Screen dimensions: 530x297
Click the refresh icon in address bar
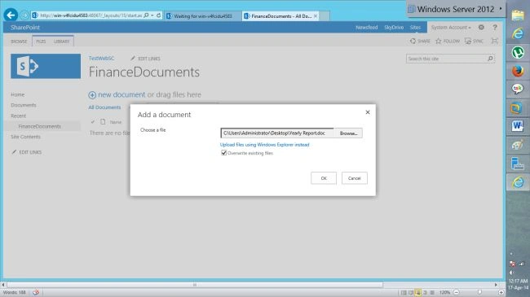tap(158, 15)
